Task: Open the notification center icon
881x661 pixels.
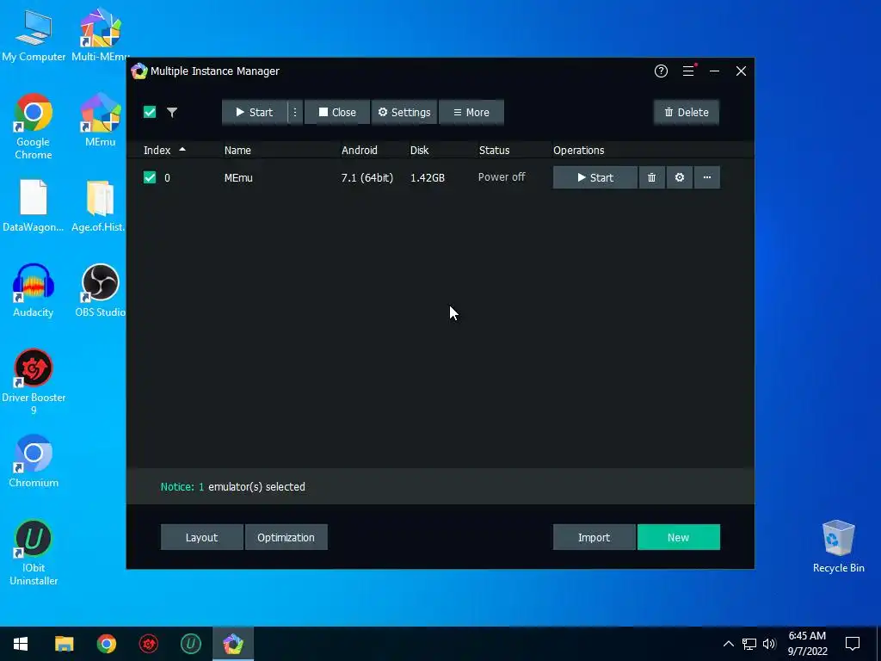Action: (x=853, y=644)
